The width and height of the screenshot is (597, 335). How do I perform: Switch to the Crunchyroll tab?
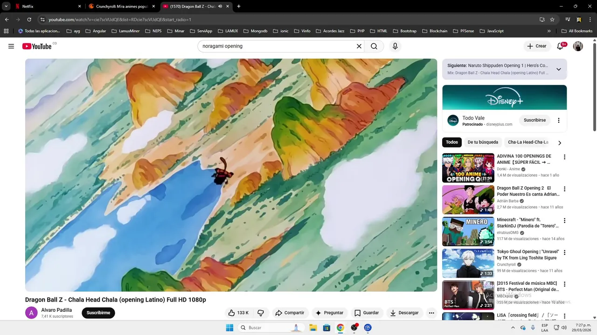pyautogui.click(x=122, y=7)
